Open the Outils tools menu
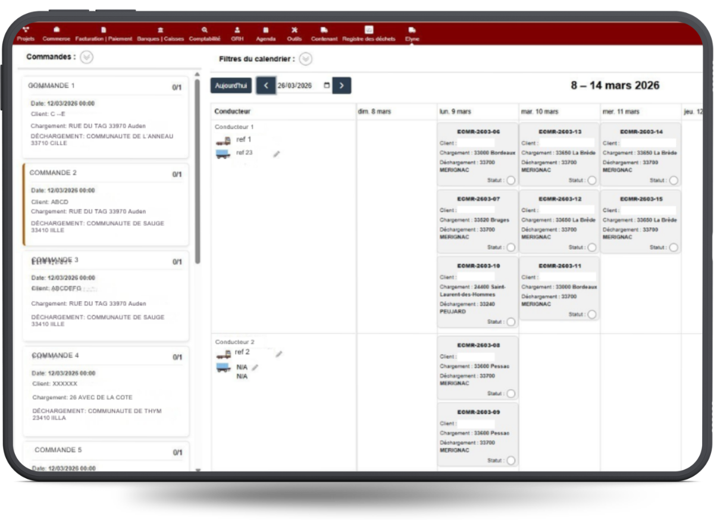Screen dimensions: 714x520 tap(294, 34)
